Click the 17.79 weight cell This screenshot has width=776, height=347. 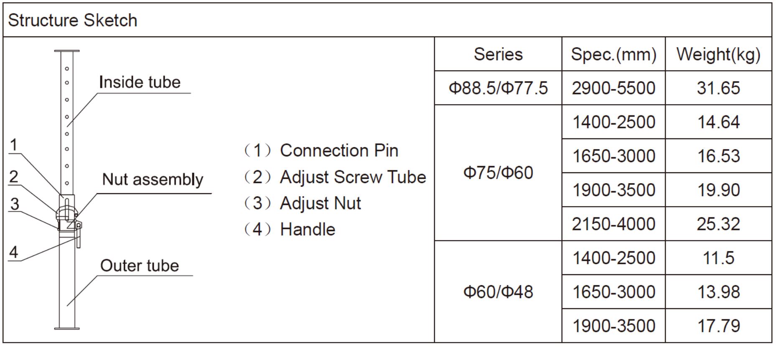coord(718,326)
